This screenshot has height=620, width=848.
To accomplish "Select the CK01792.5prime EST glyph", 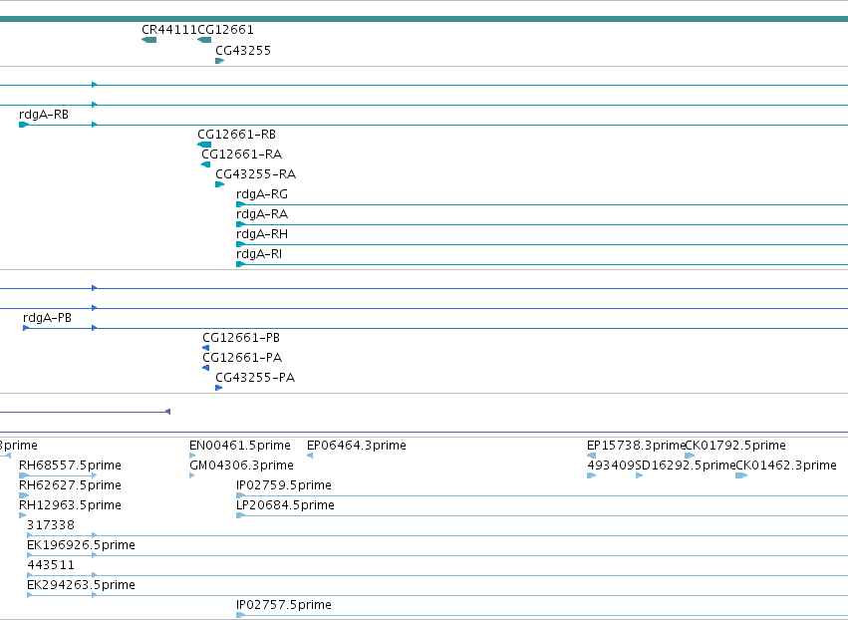I will tap(690, 456).
